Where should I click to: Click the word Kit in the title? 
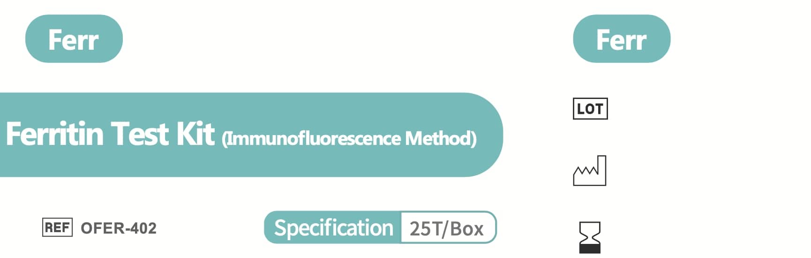click(195, 134)
